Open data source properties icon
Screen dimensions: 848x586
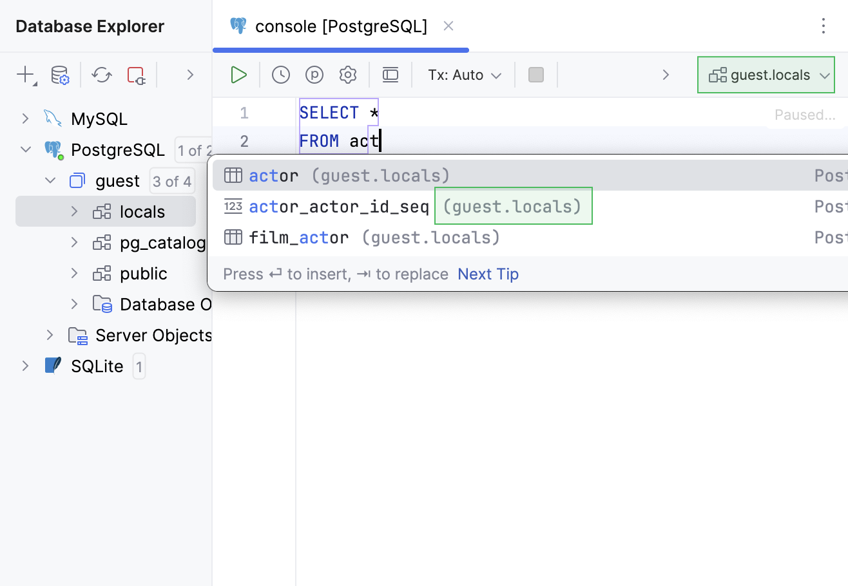click(60, 75)
